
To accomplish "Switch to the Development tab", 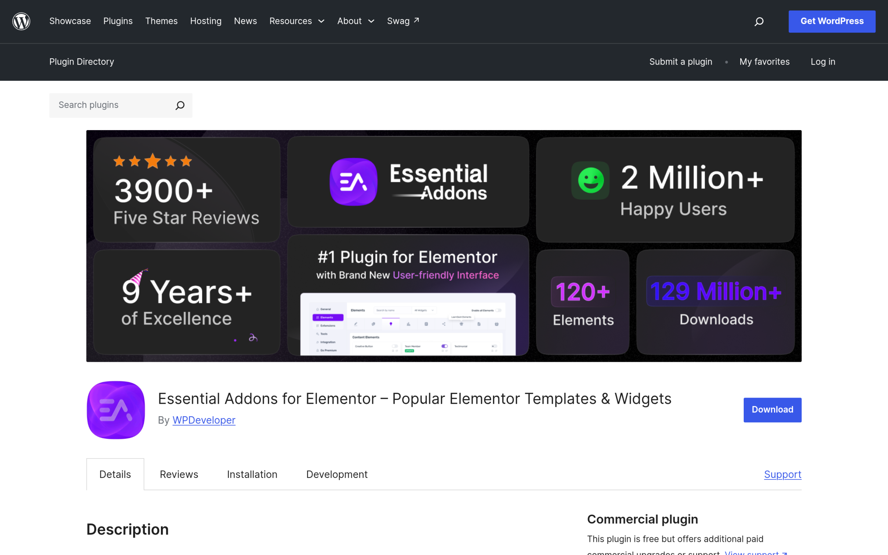I will point(337,474).
